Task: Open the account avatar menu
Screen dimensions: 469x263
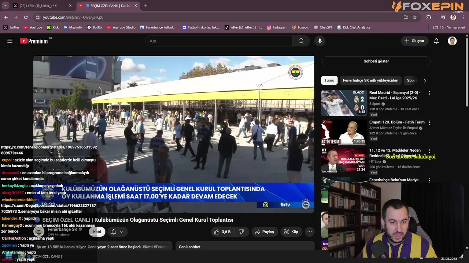Action: click(452, 41)
